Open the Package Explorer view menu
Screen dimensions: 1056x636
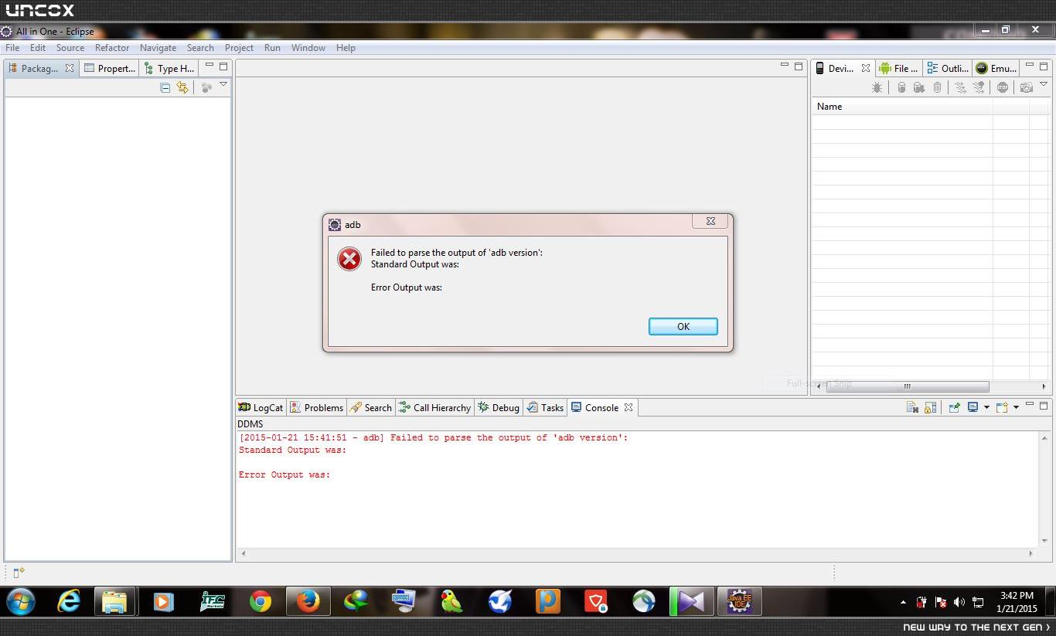[223, 84]
